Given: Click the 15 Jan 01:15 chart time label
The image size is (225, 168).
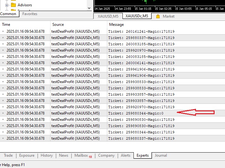Looking at the screenshot, I should click(143, 9).
